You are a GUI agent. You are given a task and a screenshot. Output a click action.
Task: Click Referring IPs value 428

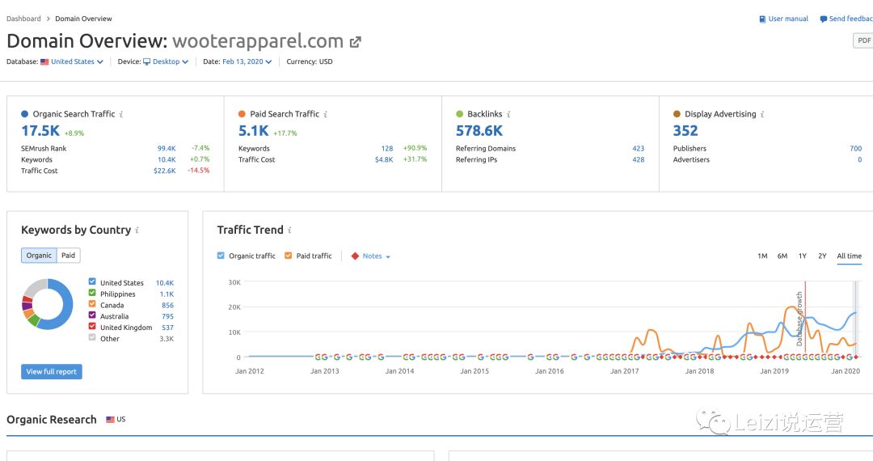tap(638, 160)
